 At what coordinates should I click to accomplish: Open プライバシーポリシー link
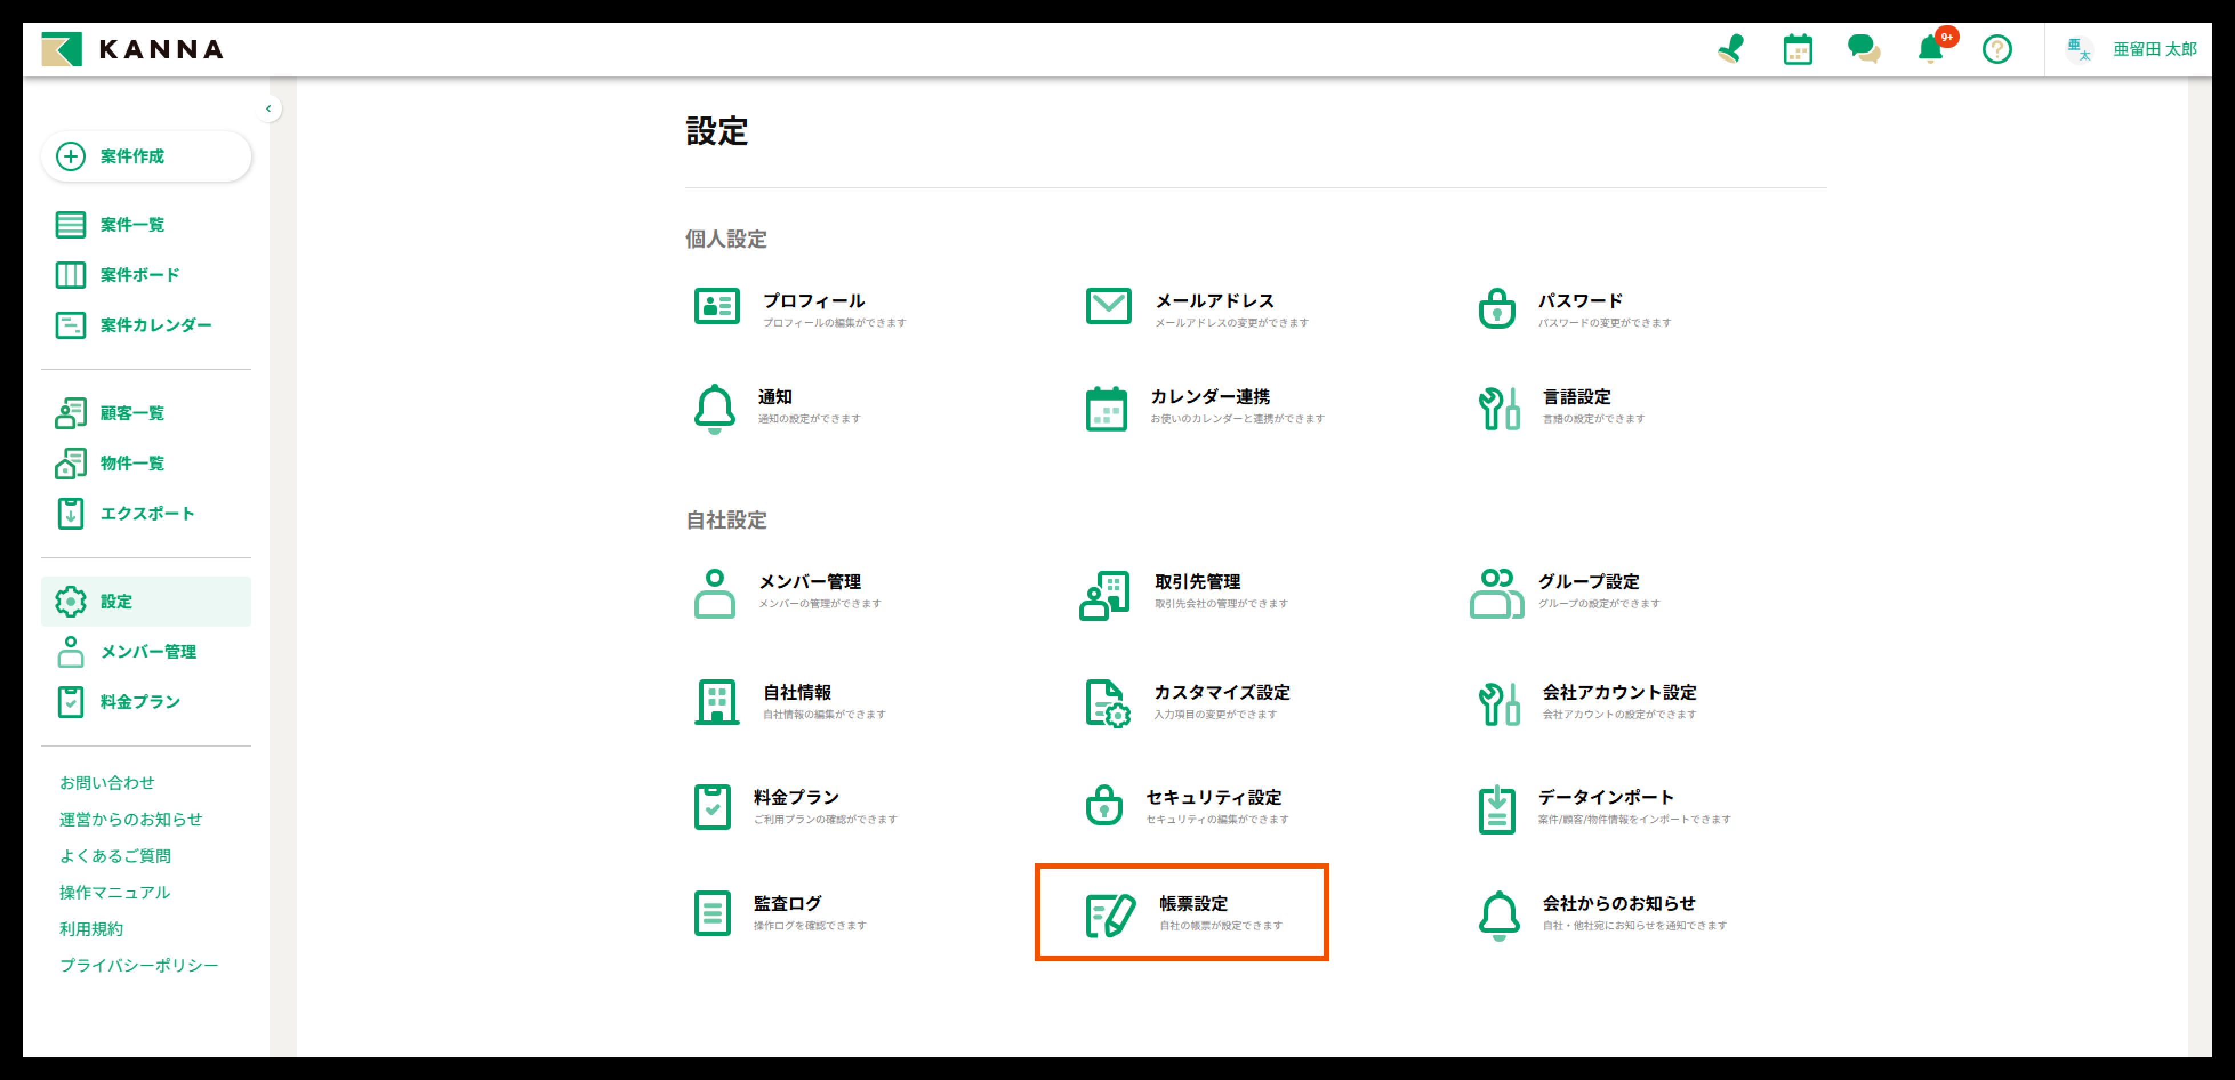(x=139, y=965)
